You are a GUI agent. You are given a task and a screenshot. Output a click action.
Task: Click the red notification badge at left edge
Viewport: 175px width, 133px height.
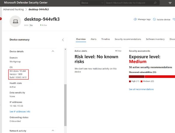click(x=1, y=19)
